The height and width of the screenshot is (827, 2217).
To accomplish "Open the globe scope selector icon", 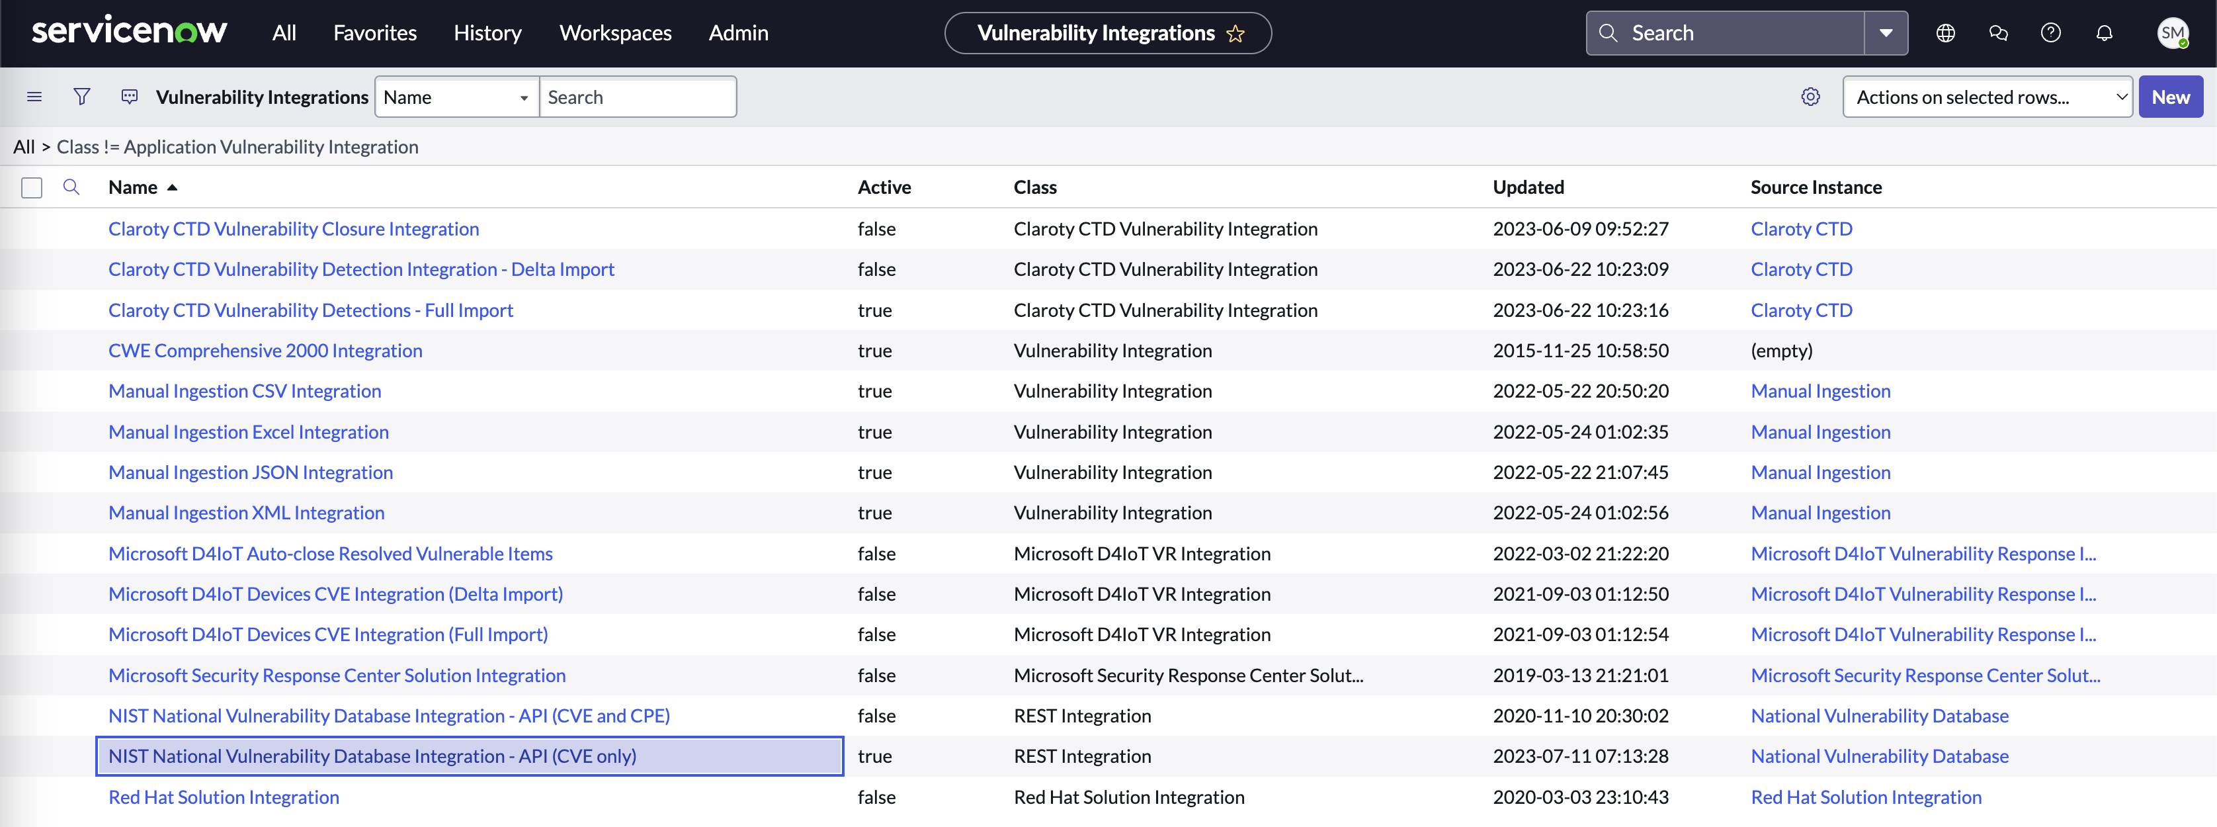I will click(x=1945, y=32).
